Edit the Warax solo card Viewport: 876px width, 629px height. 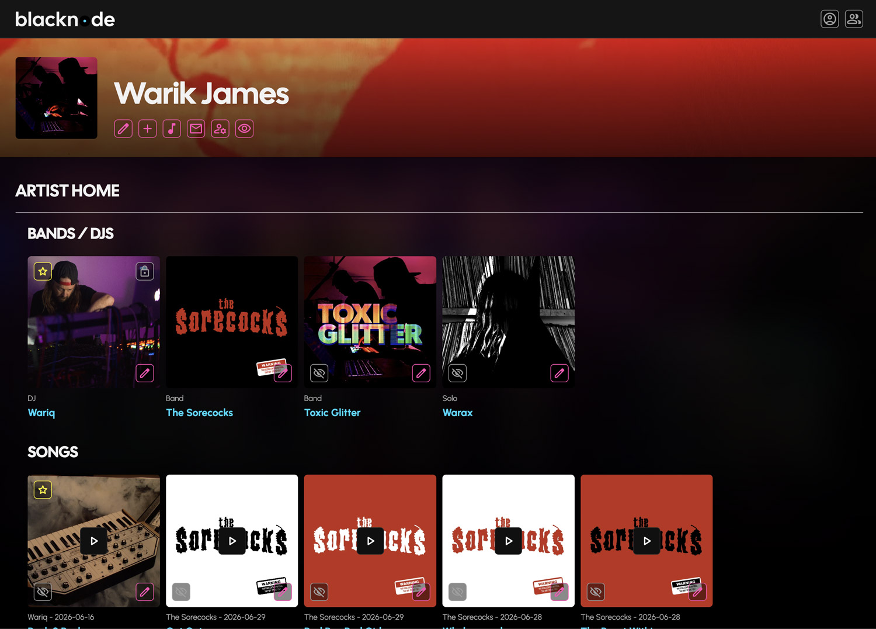[x=559, y=373]
